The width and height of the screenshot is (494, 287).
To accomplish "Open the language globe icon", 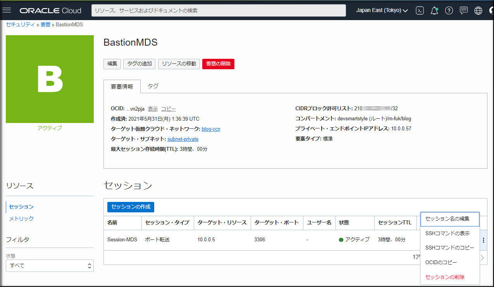I will [x=478, y=10].
